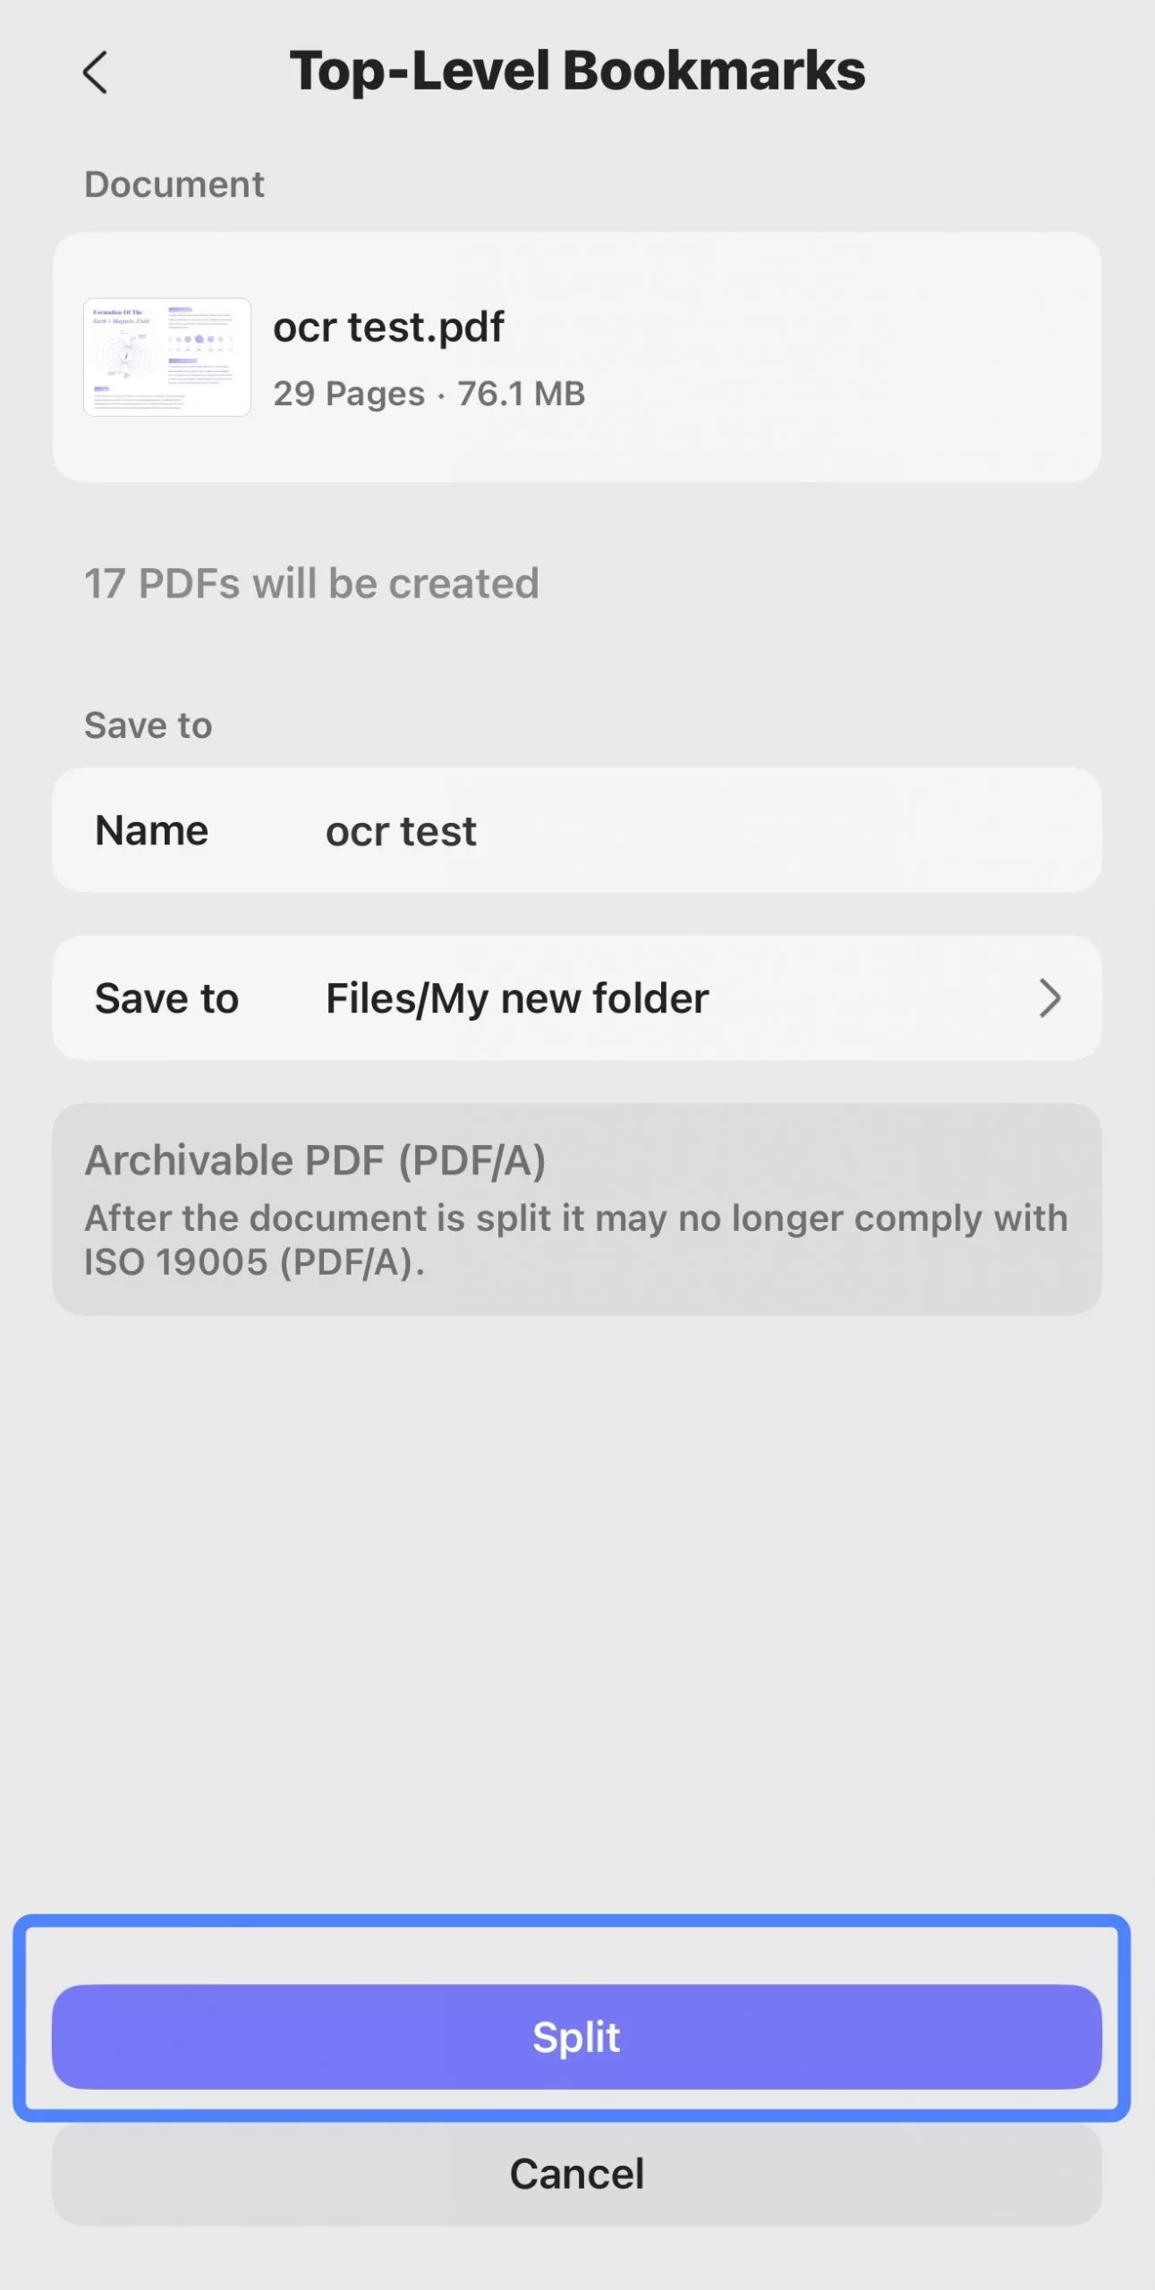This screenshot has width=1155, height=2290.
Task: Click the ISO 19005 compliance warning text
Action: [x=575, y=1240]
